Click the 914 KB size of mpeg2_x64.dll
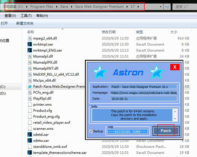 (x=183, y=38)
